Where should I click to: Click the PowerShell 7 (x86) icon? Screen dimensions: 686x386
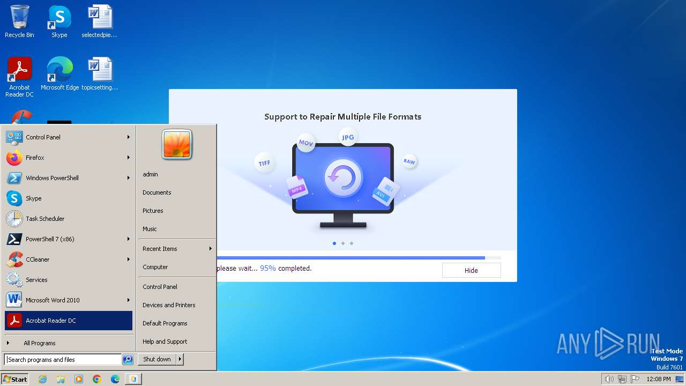click(14, 239)
